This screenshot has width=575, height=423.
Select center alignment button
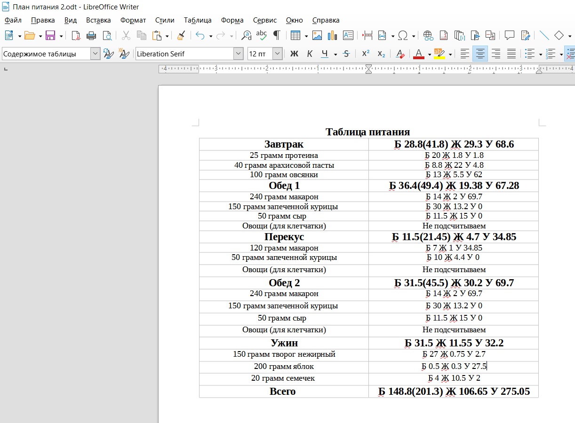coord(480,54)
